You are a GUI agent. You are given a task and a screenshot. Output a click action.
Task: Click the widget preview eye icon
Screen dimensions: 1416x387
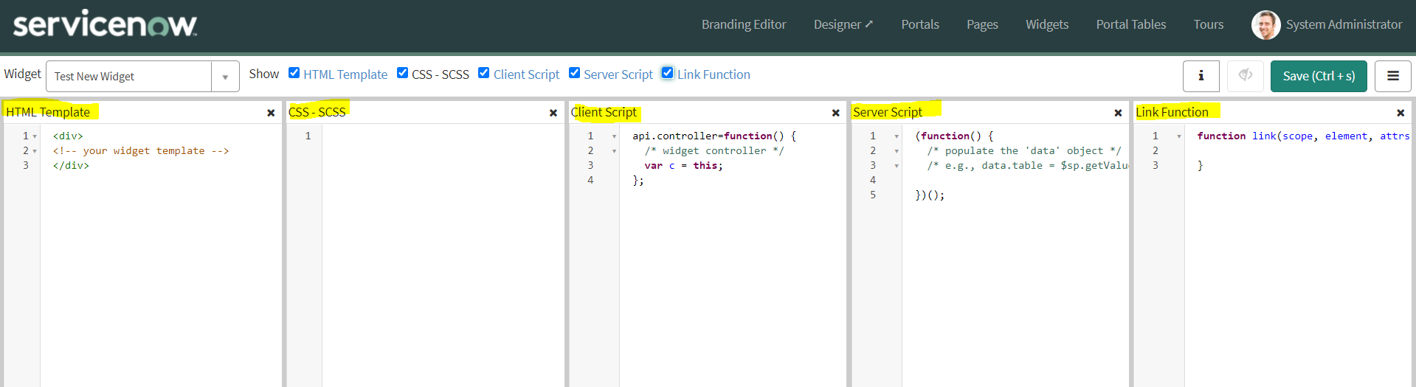coord(1245,76)
